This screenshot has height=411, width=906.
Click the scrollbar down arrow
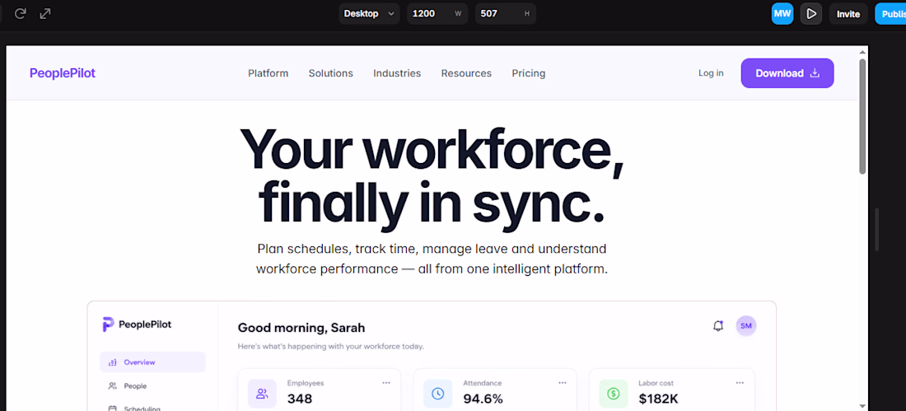pos(862,406)
